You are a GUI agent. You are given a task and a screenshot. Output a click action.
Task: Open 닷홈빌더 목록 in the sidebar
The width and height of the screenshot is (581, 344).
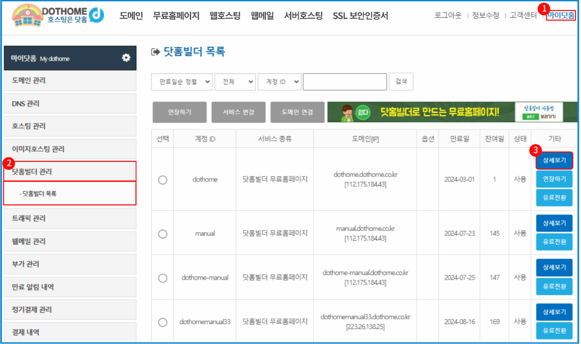click(38, 194)
